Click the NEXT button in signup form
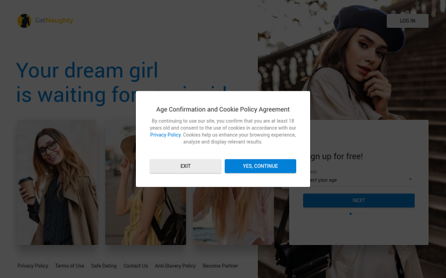This screenshot has height=278, width=446. pyautogui.click(x=359, y=200)
